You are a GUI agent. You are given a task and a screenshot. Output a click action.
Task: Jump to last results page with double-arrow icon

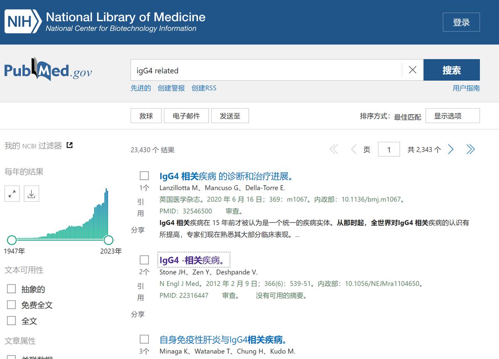point(470,149)
